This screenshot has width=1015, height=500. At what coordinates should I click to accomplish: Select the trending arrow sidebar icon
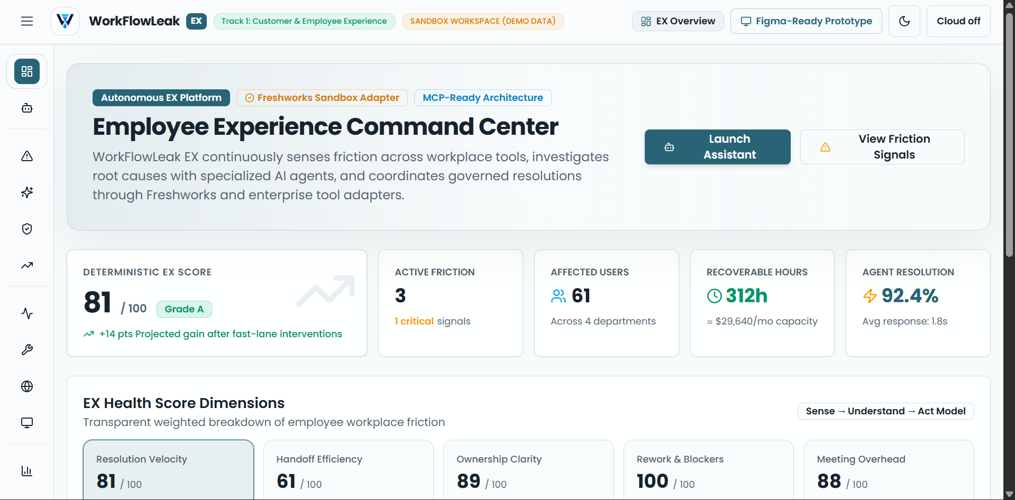tap(27, 265)
